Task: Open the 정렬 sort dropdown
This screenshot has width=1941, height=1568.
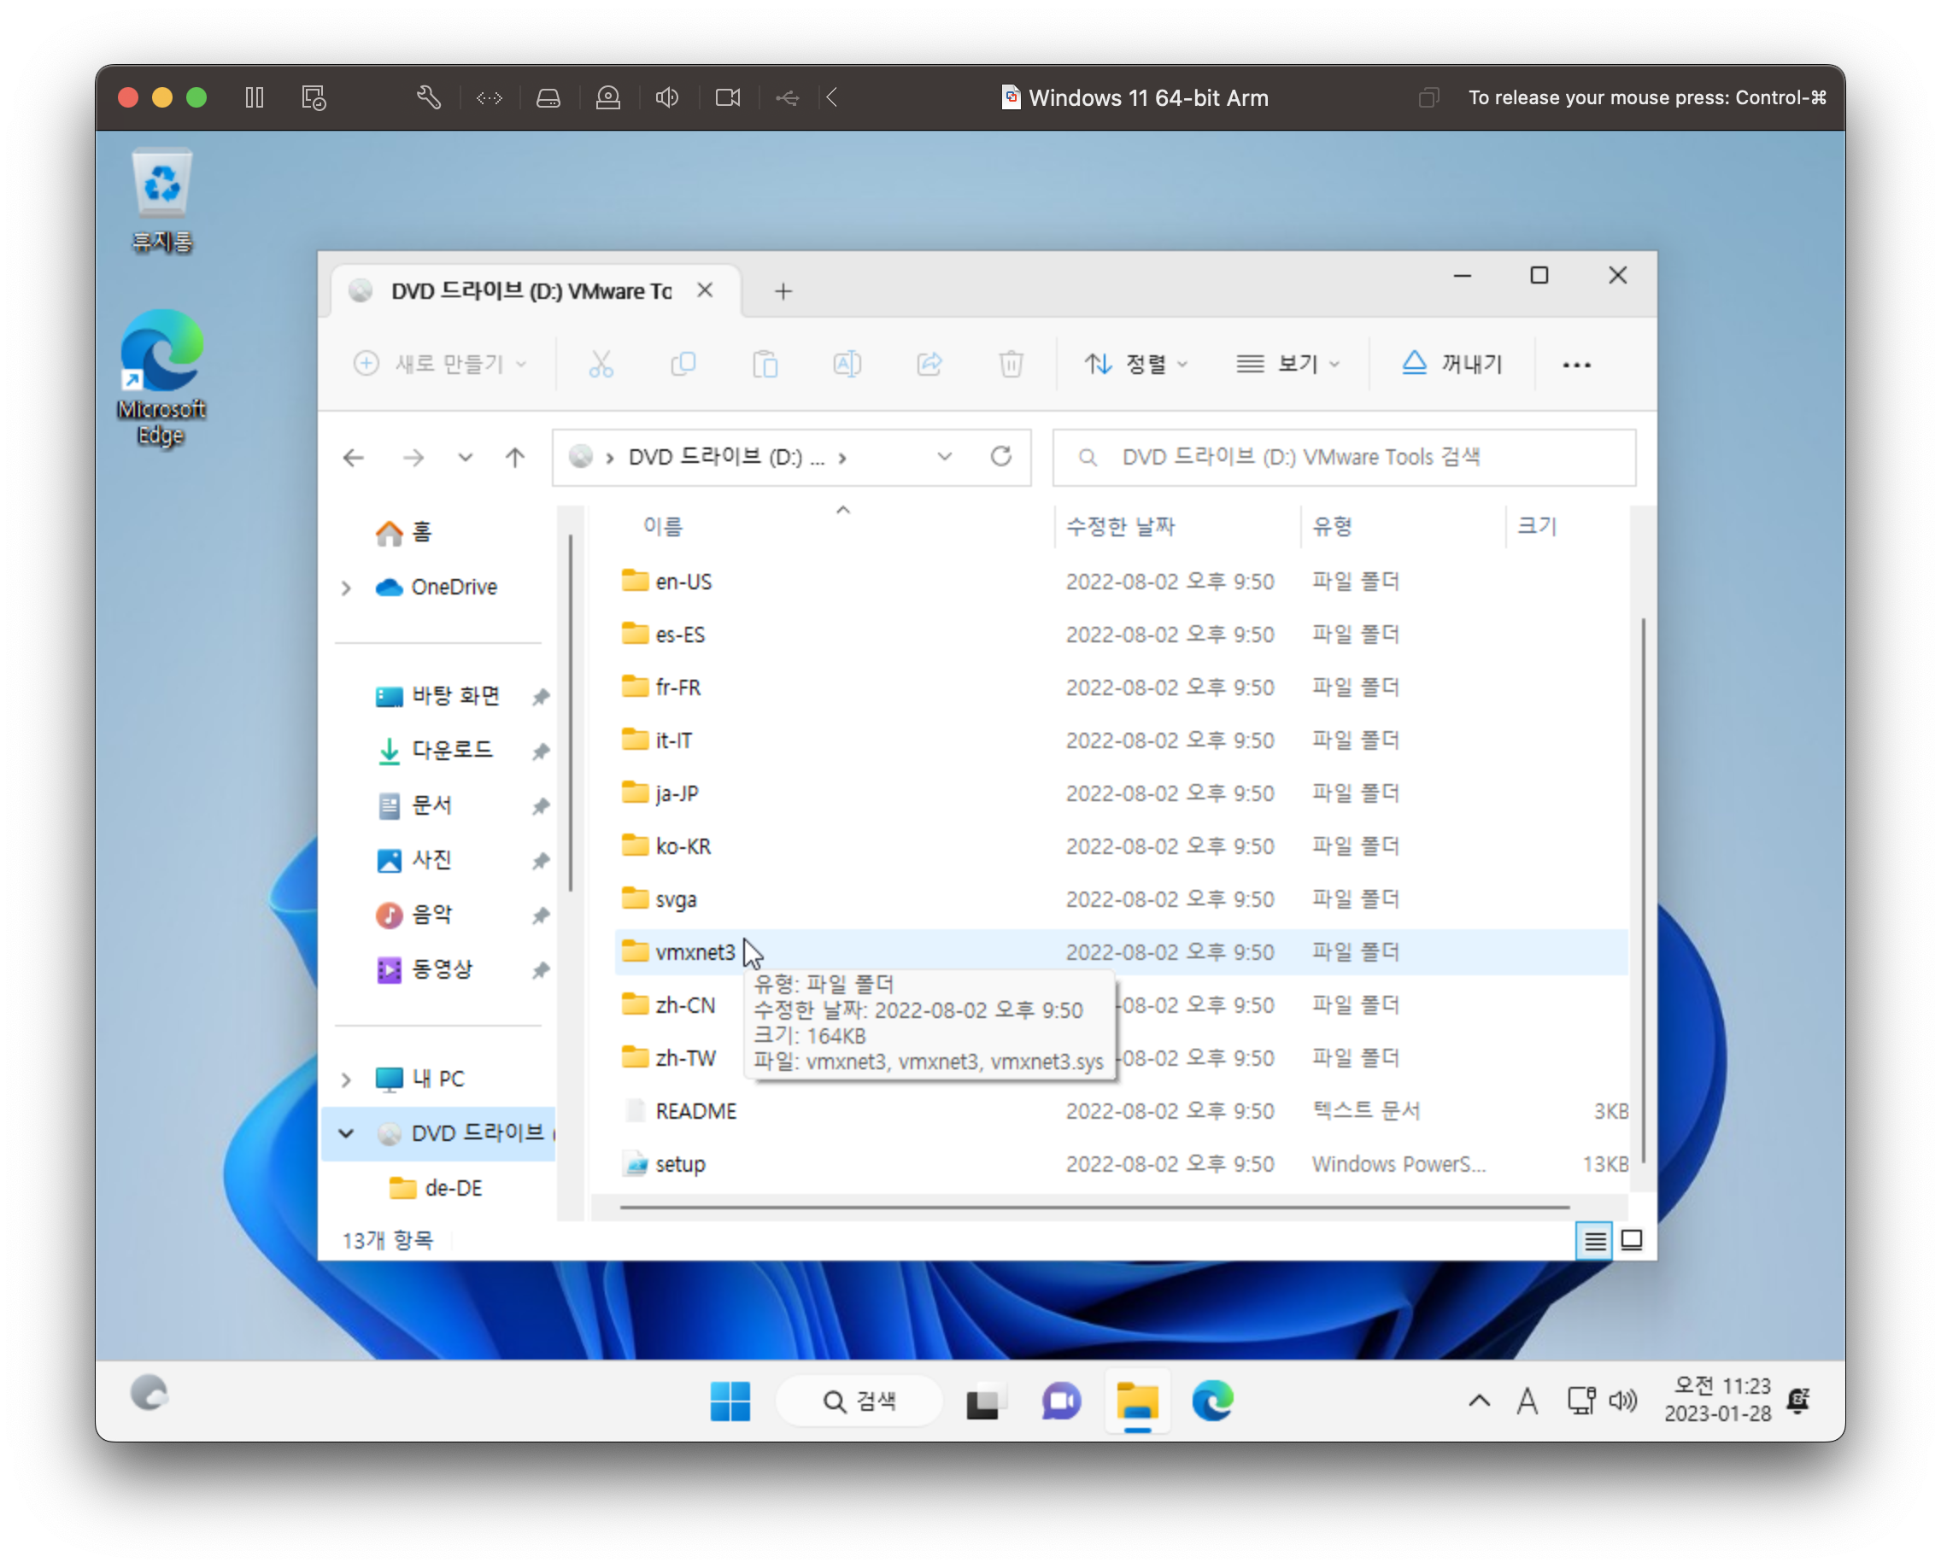Action: [x=1136, y=364]
